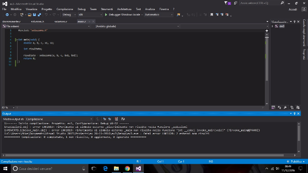Open Microsoft Edge from the taskbar

coord(105,169)
